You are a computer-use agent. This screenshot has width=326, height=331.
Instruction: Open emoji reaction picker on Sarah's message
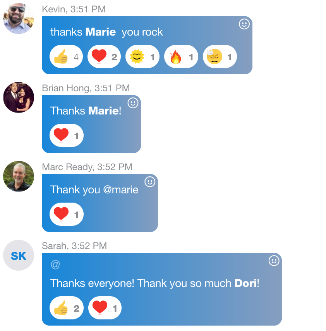coord(274,261)
